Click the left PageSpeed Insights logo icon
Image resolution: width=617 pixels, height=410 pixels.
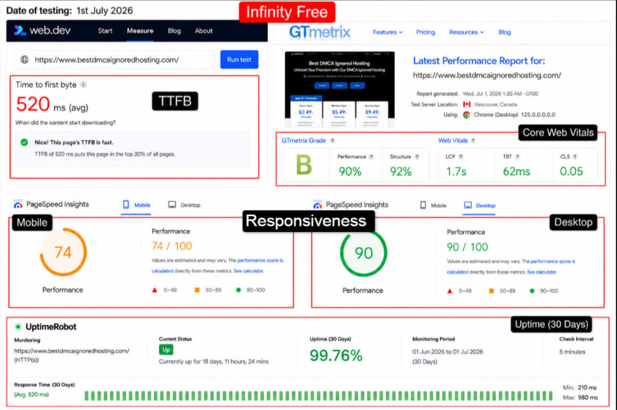click(17, 205)
